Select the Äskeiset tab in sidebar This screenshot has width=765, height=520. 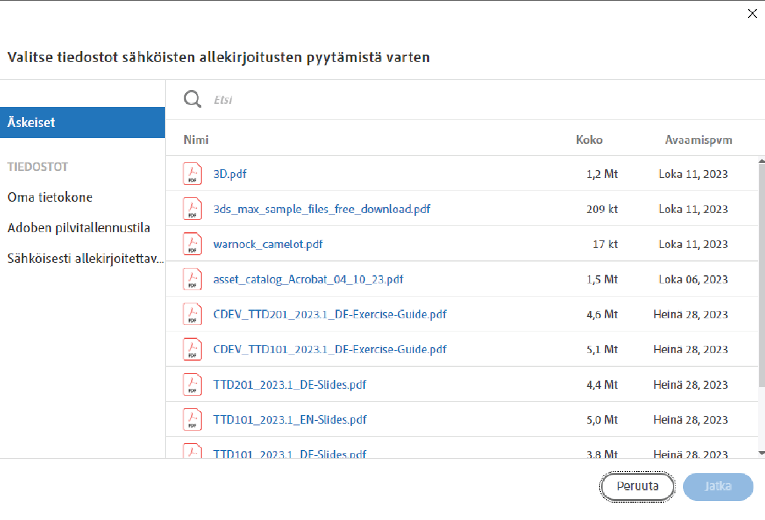click(x=82, y=123)
